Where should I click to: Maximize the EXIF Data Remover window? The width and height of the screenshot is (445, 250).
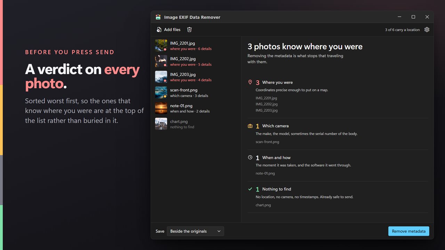[413, 17]
